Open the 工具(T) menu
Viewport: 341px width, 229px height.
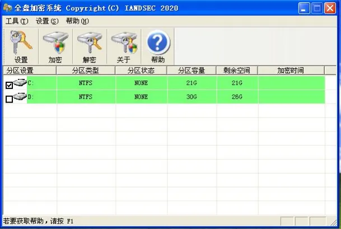click(x=17, y=21)
